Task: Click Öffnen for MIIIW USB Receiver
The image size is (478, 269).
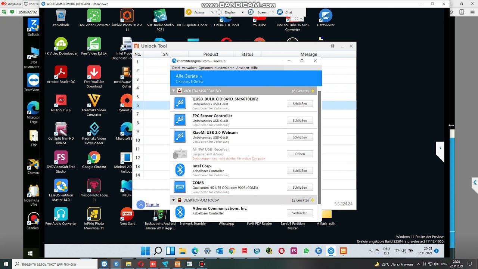Action: coord(300,154)
